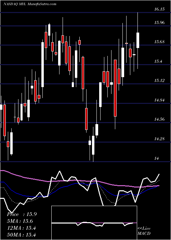Click the 14 price axis label

(157, 158)
